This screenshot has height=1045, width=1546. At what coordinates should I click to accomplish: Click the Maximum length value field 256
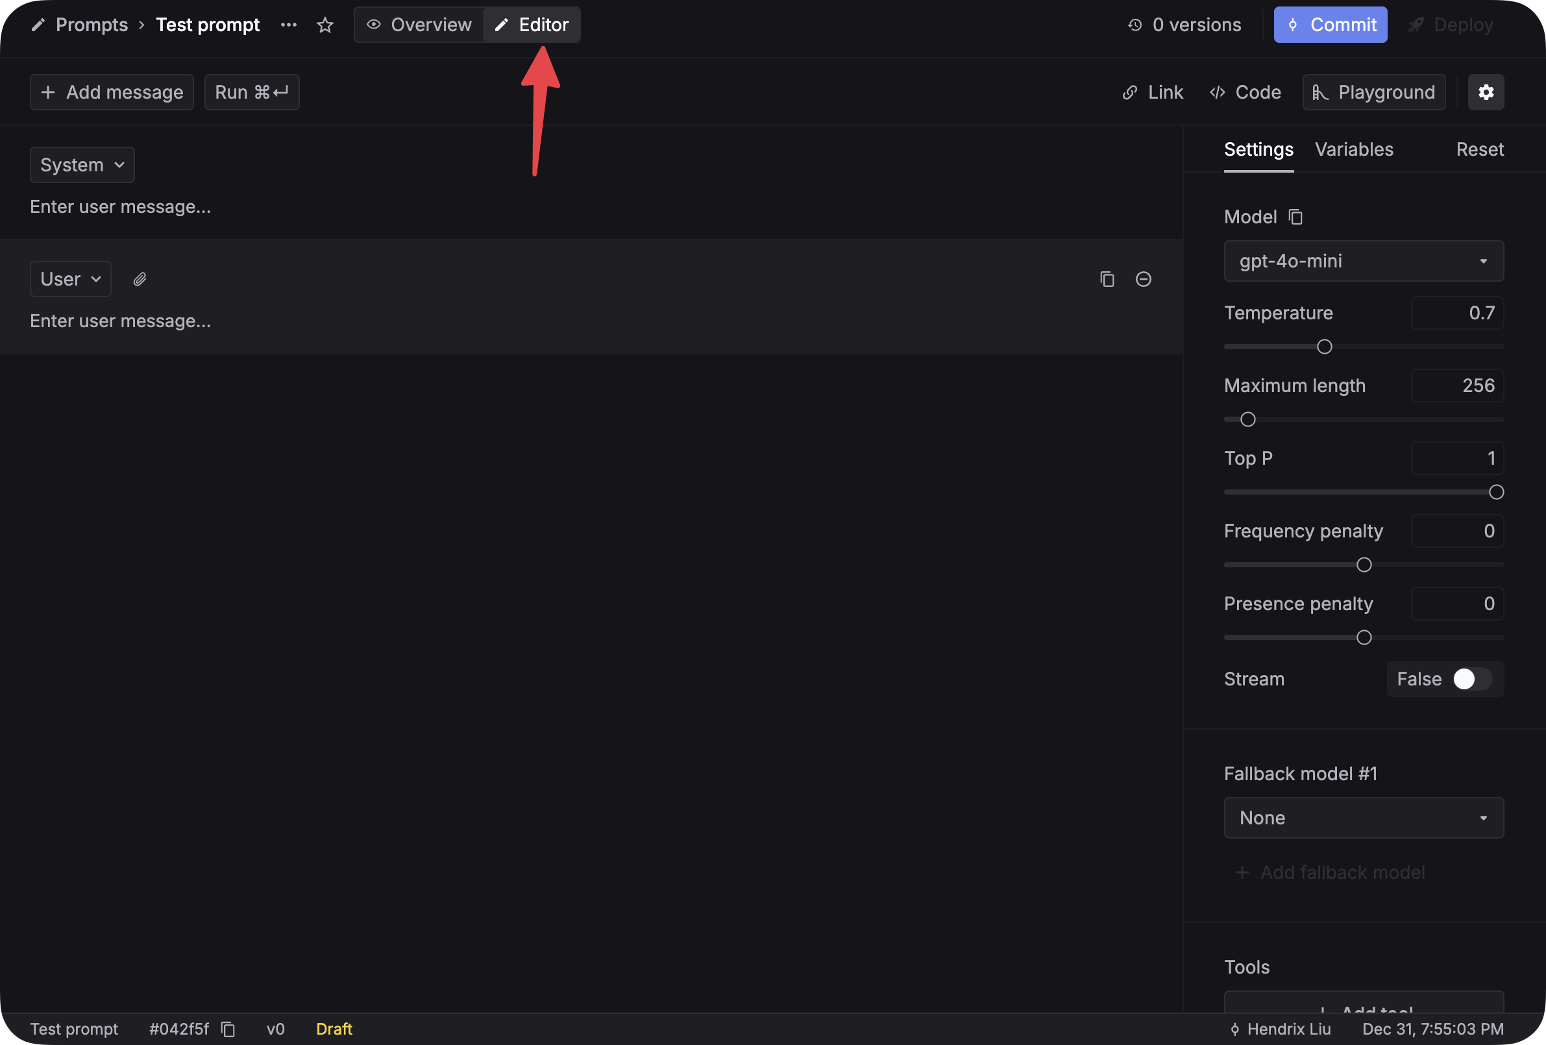(x=1457, y=385)
